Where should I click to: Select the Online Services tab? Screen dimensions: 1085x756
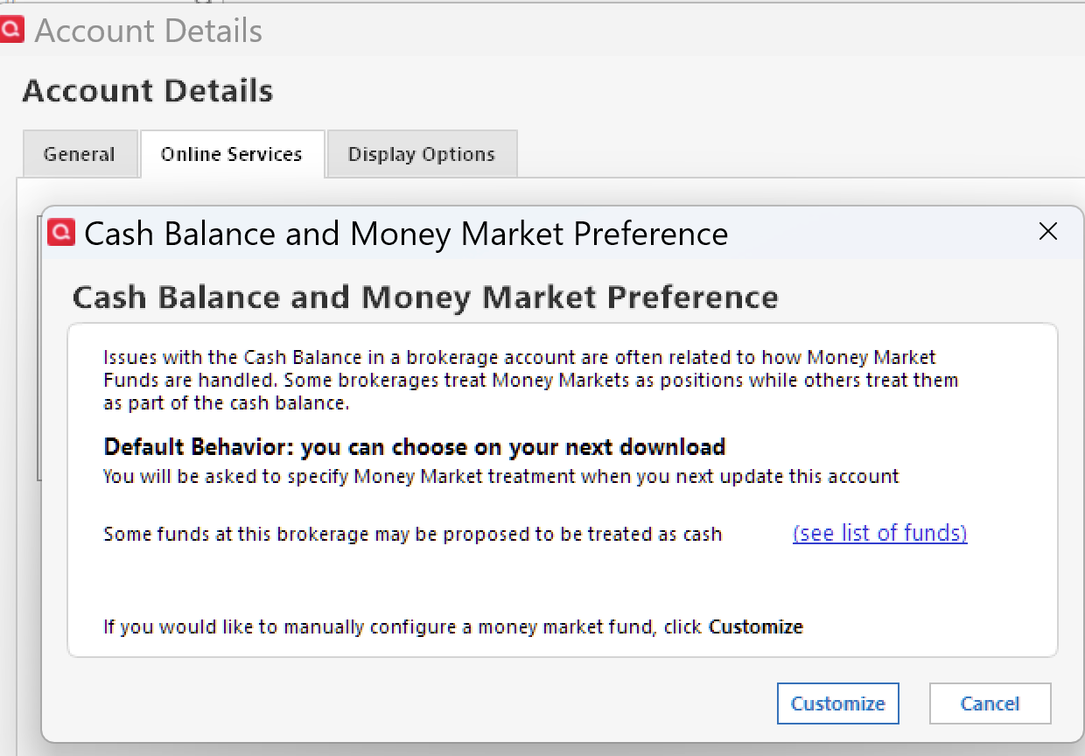pyautogui.click(x=232, y=154)
